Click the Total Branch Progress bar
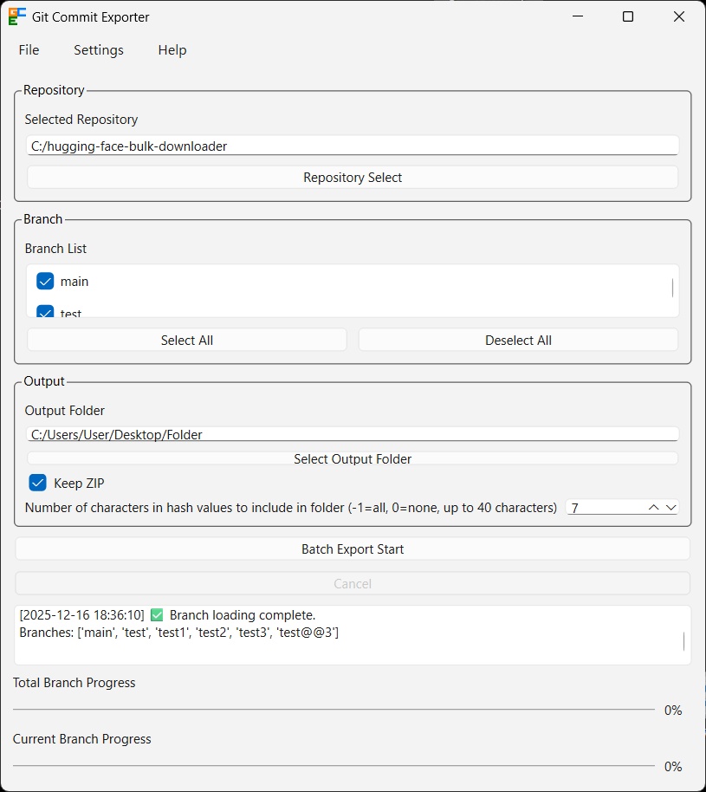Image resolution: width=706 pixels, height=792 pixels. point(334,710)
